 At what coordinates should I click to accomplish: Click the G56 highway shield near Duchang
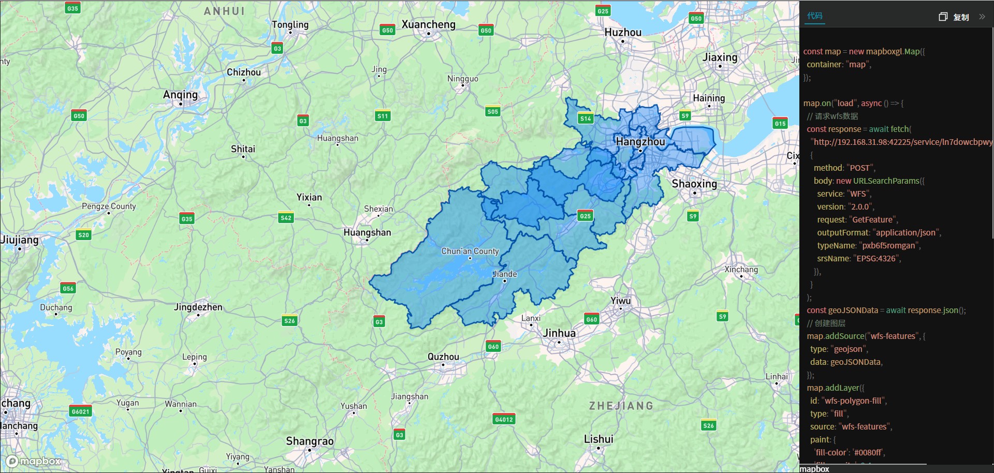(x=68, y=288)
